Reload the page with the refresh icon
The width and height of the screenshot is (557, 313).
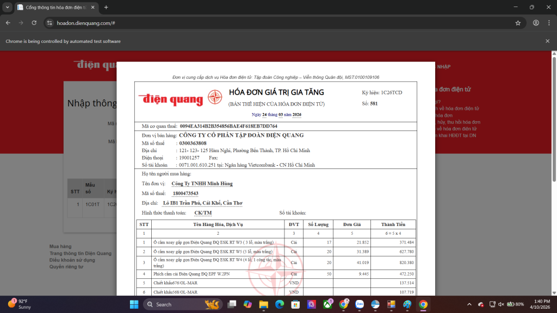point(34,23)
